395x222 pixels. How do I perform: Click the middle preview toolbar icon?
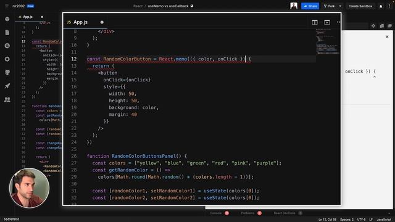pyautogui.click(x=382, y=26)
